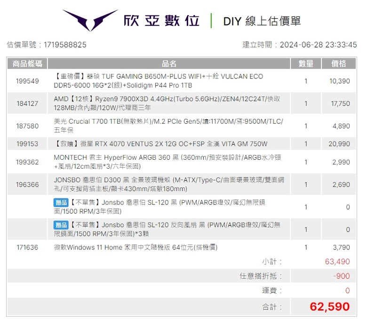
Task: Select the 估價單號 1719588825 text
Action: point(47,45)
